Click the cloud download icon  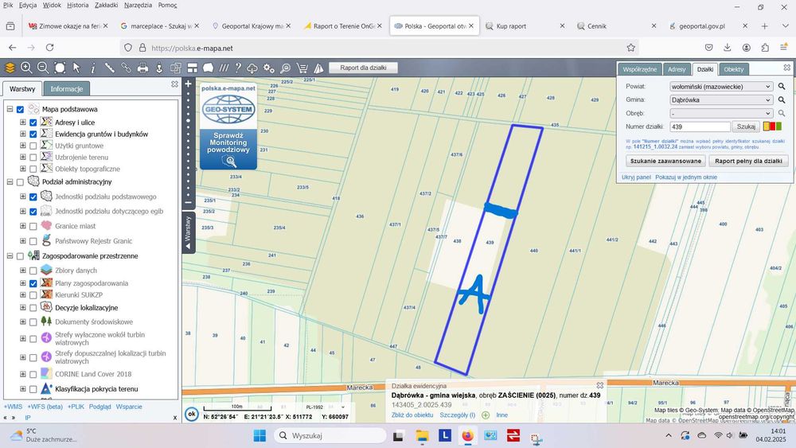pyautogui.click(x=252, y=68)
